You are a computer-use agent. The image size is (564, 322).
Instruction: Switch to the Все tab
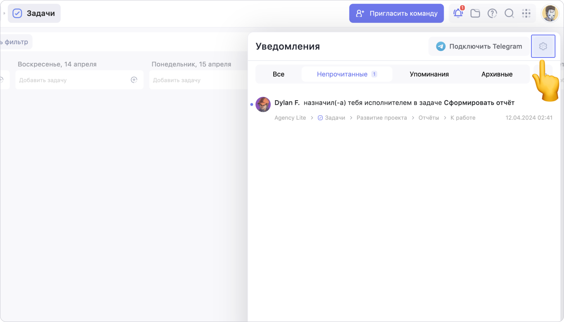278,74
